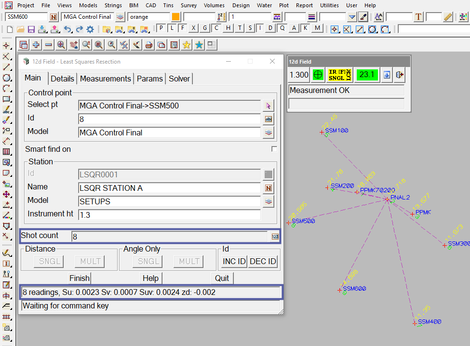Switch to the Measurements tab
This screenshot has width=470, height=346.
point(105,79)
